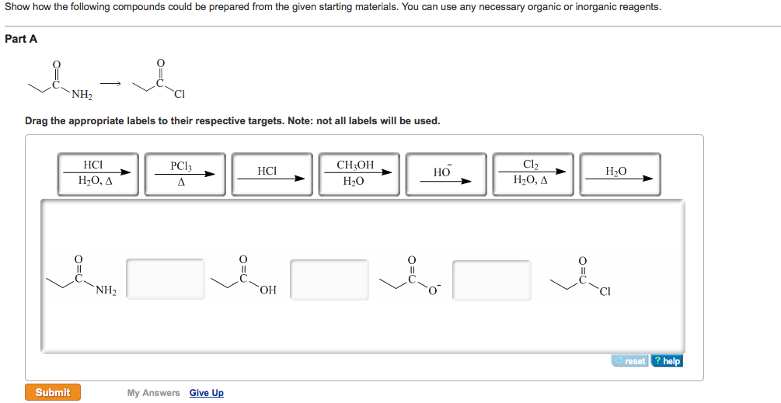
Task: Submit the answer
Action: click(53, 392)
